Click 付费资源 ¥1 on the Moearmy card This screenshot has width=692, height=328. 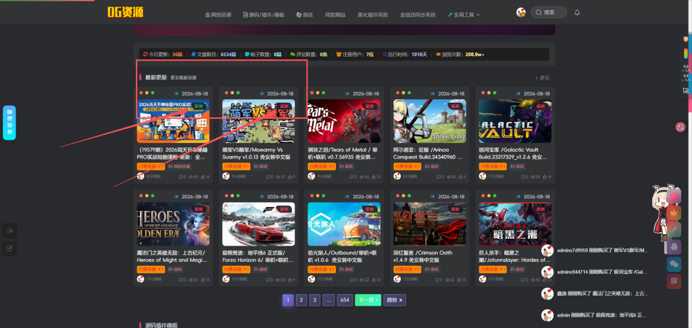click(x=237, y=166)
